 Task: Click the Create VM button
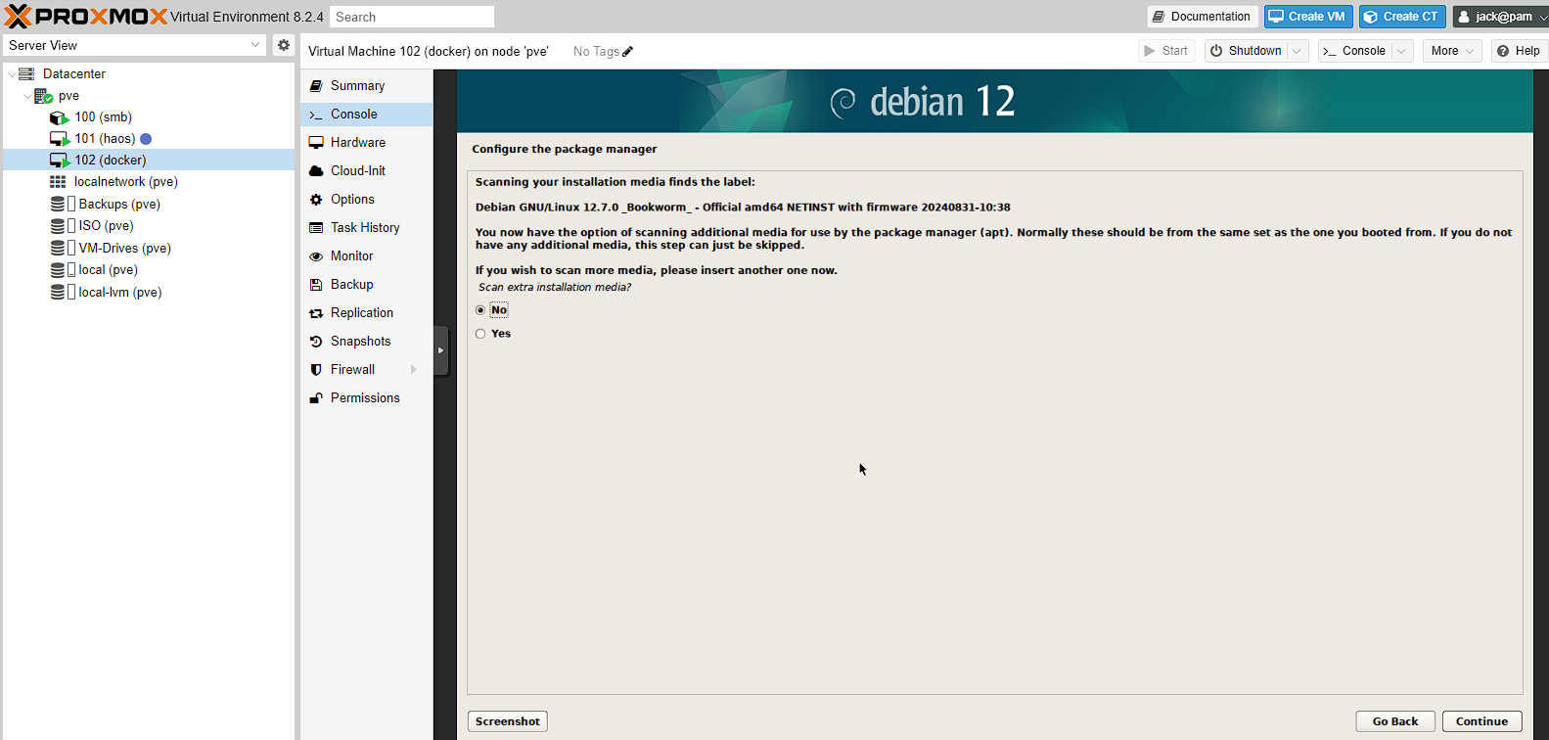coord(1308,17)
